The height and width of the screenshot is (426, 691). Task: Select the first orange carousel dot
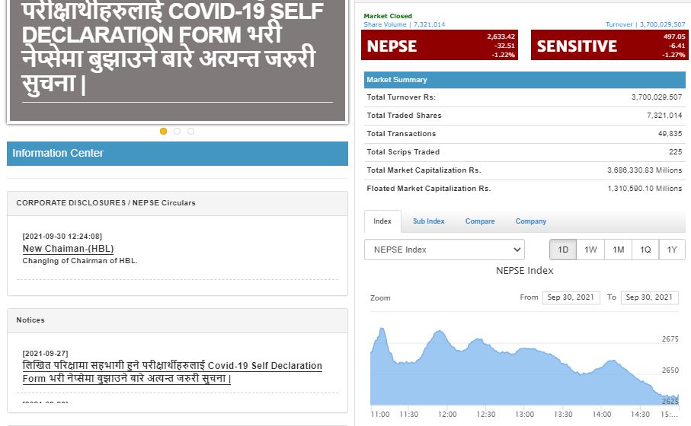pos(163,131)
